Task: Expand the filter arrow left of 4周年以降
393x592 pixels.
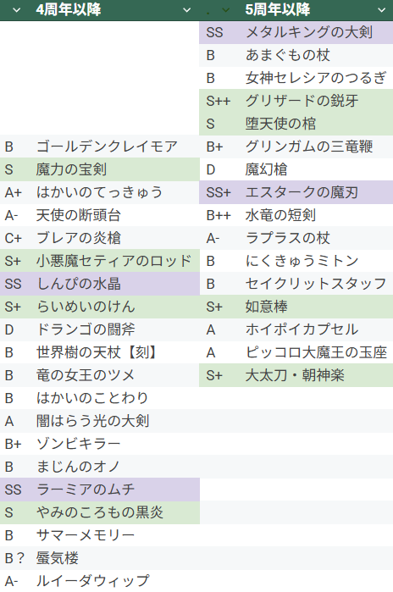Action: pyautogui.click(x=16, y=10)
